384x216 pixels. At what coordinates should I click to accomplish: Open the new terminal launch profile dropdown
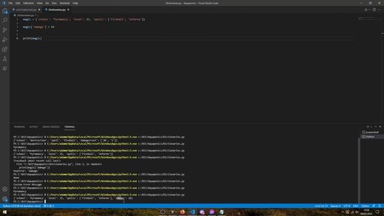pos(371,127)
